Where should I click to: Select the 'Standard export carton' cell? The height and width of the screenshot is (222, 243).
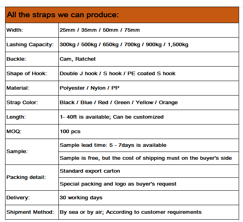click(149, 171)
